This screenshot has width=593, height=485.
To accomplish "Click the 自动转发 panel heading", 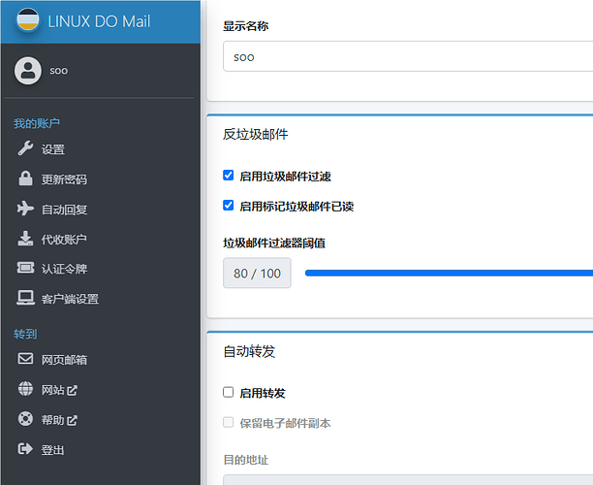I will pos(249,352).
